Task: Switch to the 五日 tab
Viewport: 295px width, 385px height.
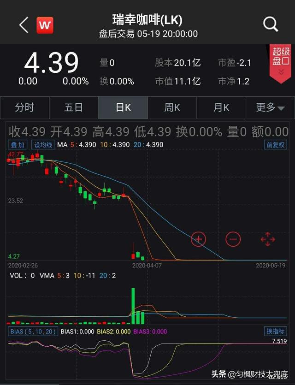Action: [74, 107]
